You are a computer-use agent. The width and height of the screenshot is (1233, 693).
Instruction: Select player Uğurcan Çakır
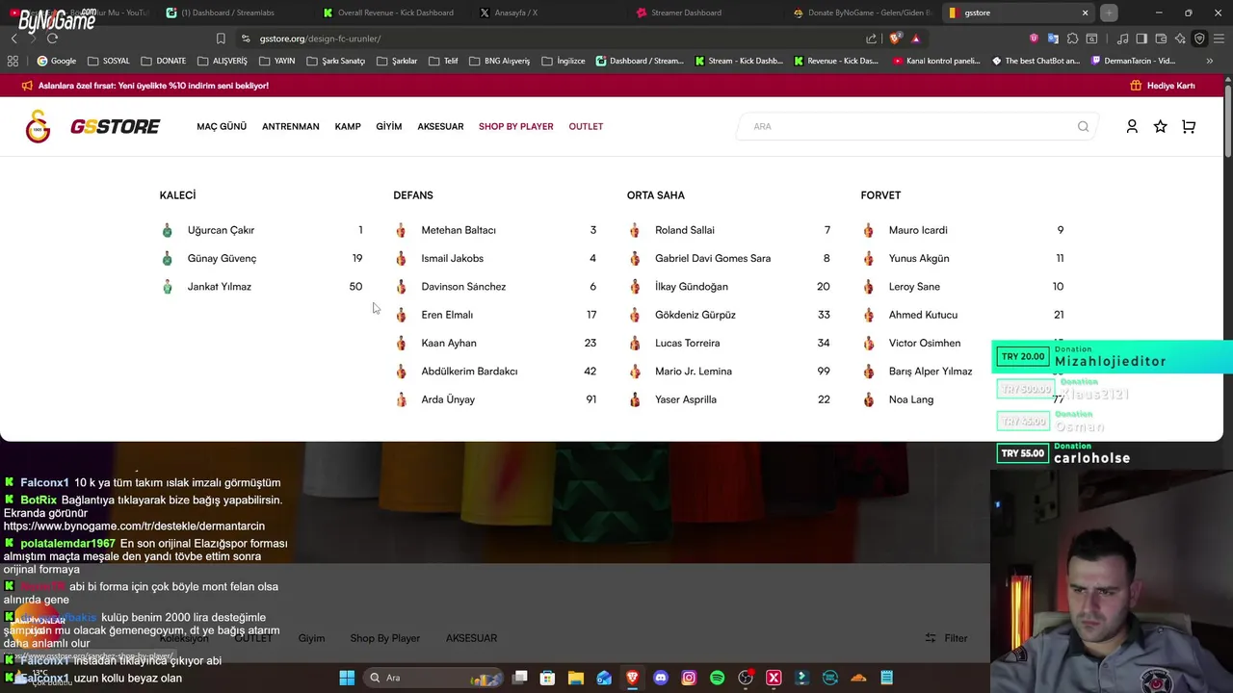coord(221,230)
